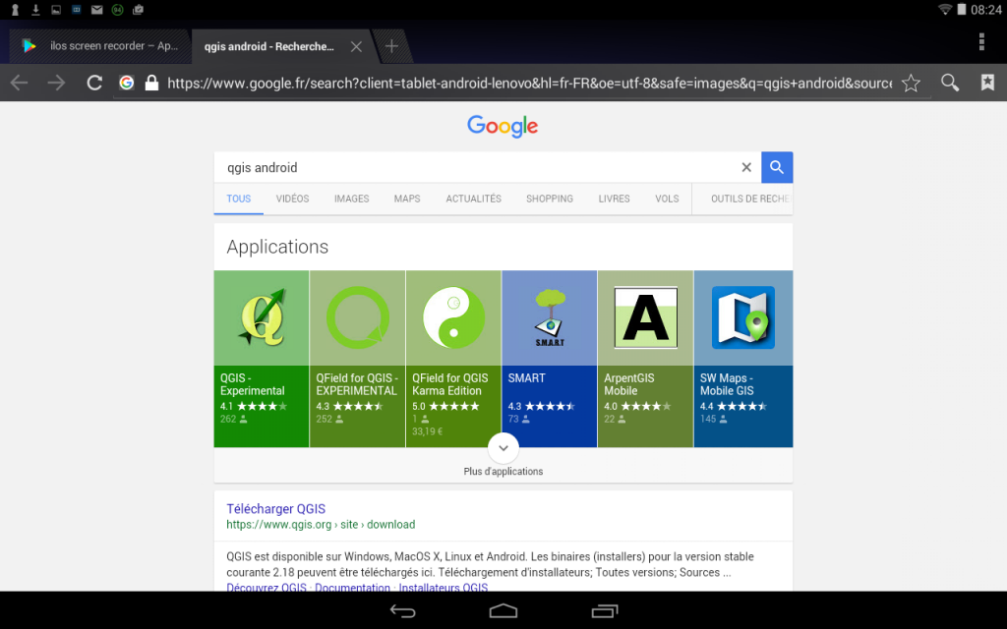Tap the Wi-Fi status icon
Screen dimensions: 1007x629
[x=945, y=10]
